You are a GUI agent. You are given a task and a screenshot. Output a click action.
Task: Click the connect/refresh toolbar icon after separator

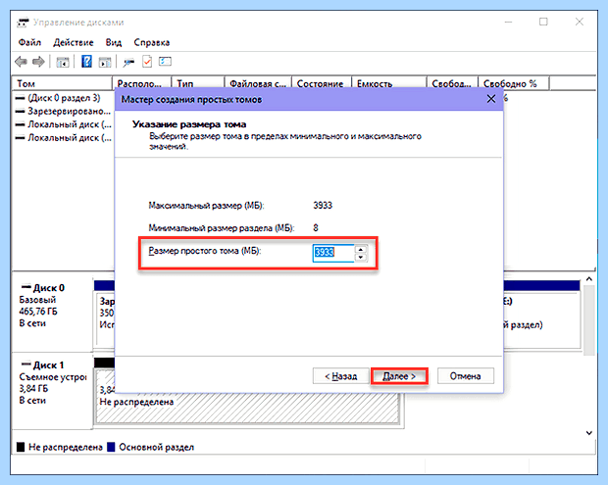pyautogui.click(x=128, y=62)
